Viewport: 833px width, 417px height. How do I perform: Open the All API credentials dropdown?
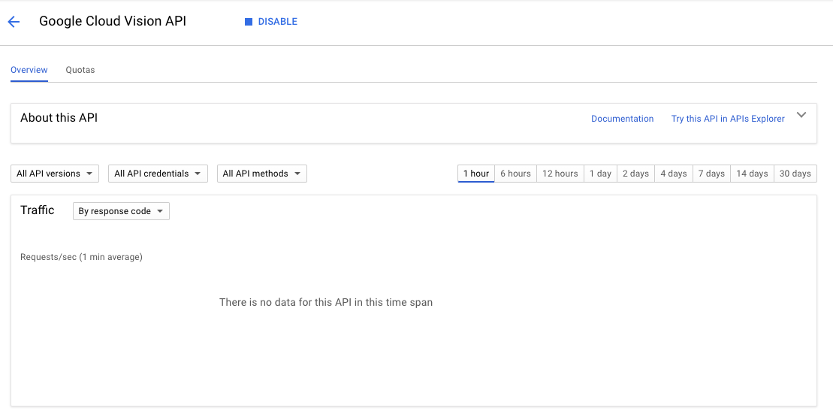click(158, 174)
